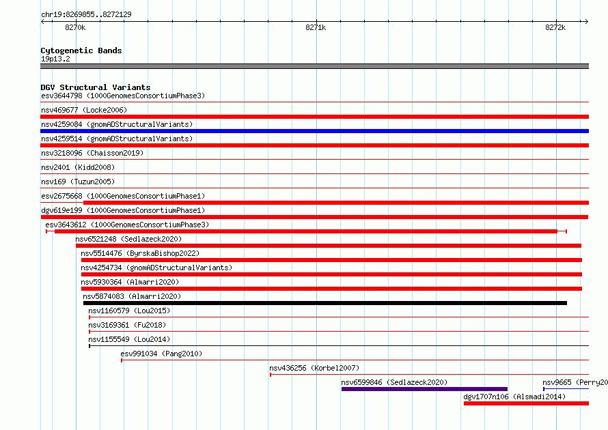Click the red dgv1707n106 variant bar
608x430 pixels.
tap(526, 403)
